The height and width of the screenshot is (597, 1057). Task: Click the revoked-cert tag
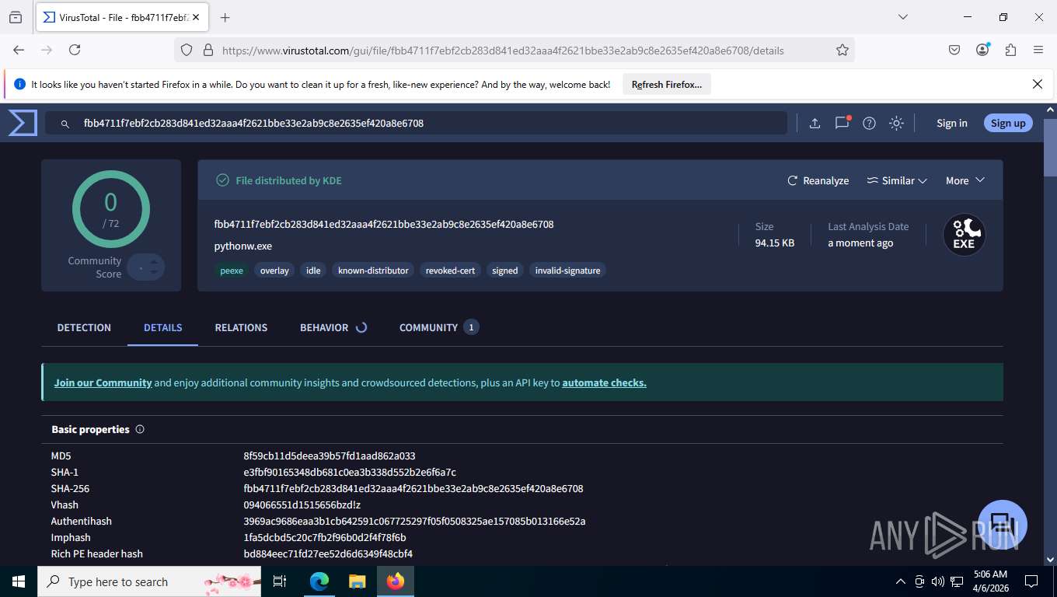[450, 271]
